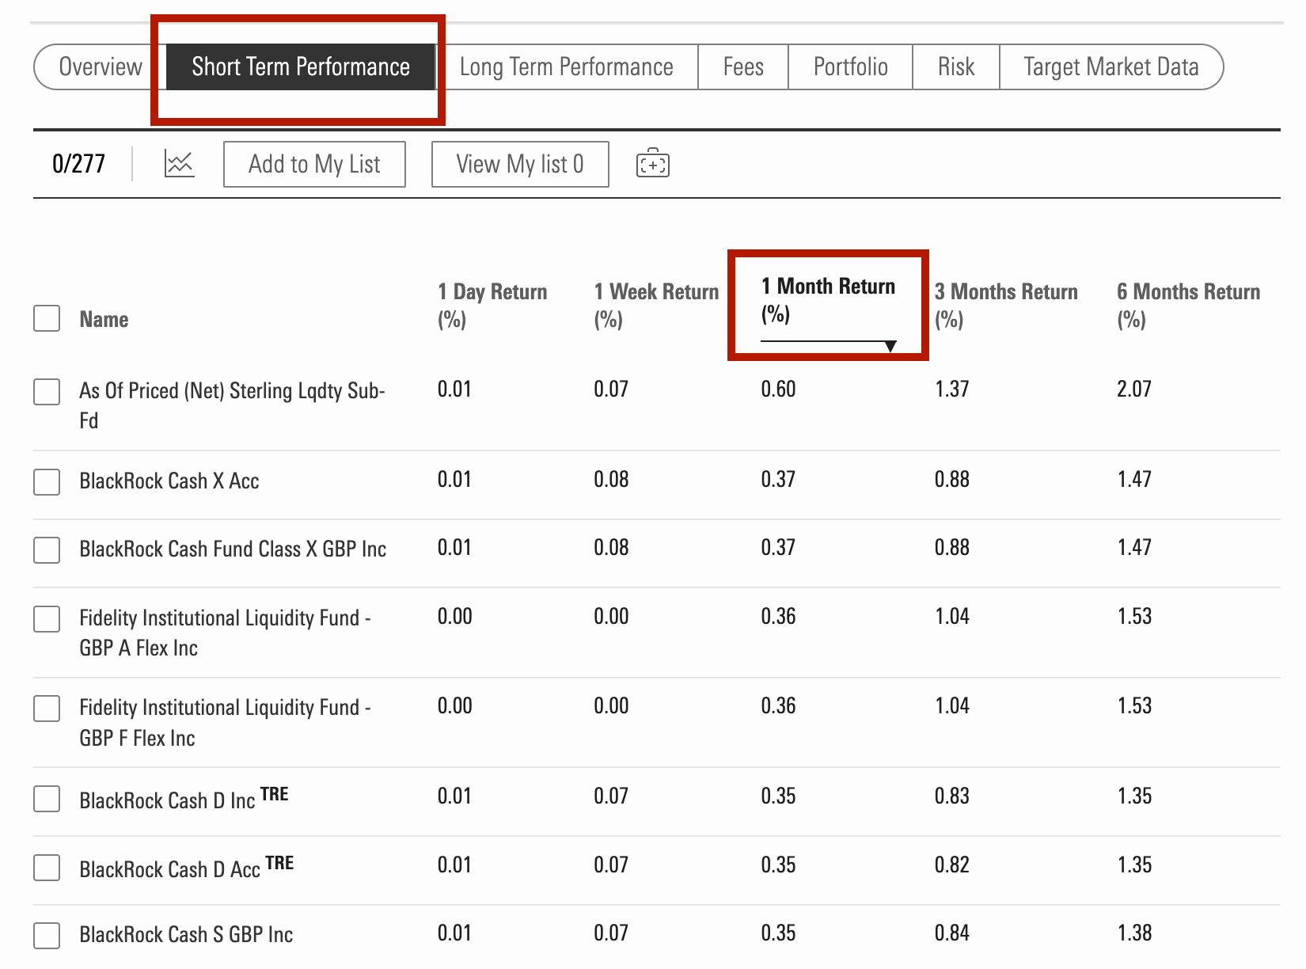The image size is (1306, 969).
Task: Open the Long Term Performance tab
Action: tap(566, 66)
